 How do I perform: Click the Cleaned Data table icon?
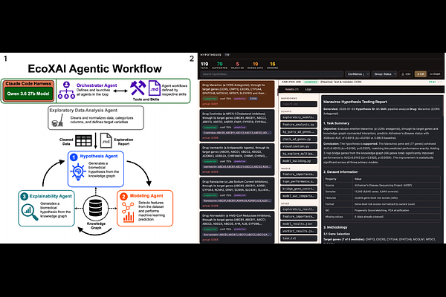(83, 140)
